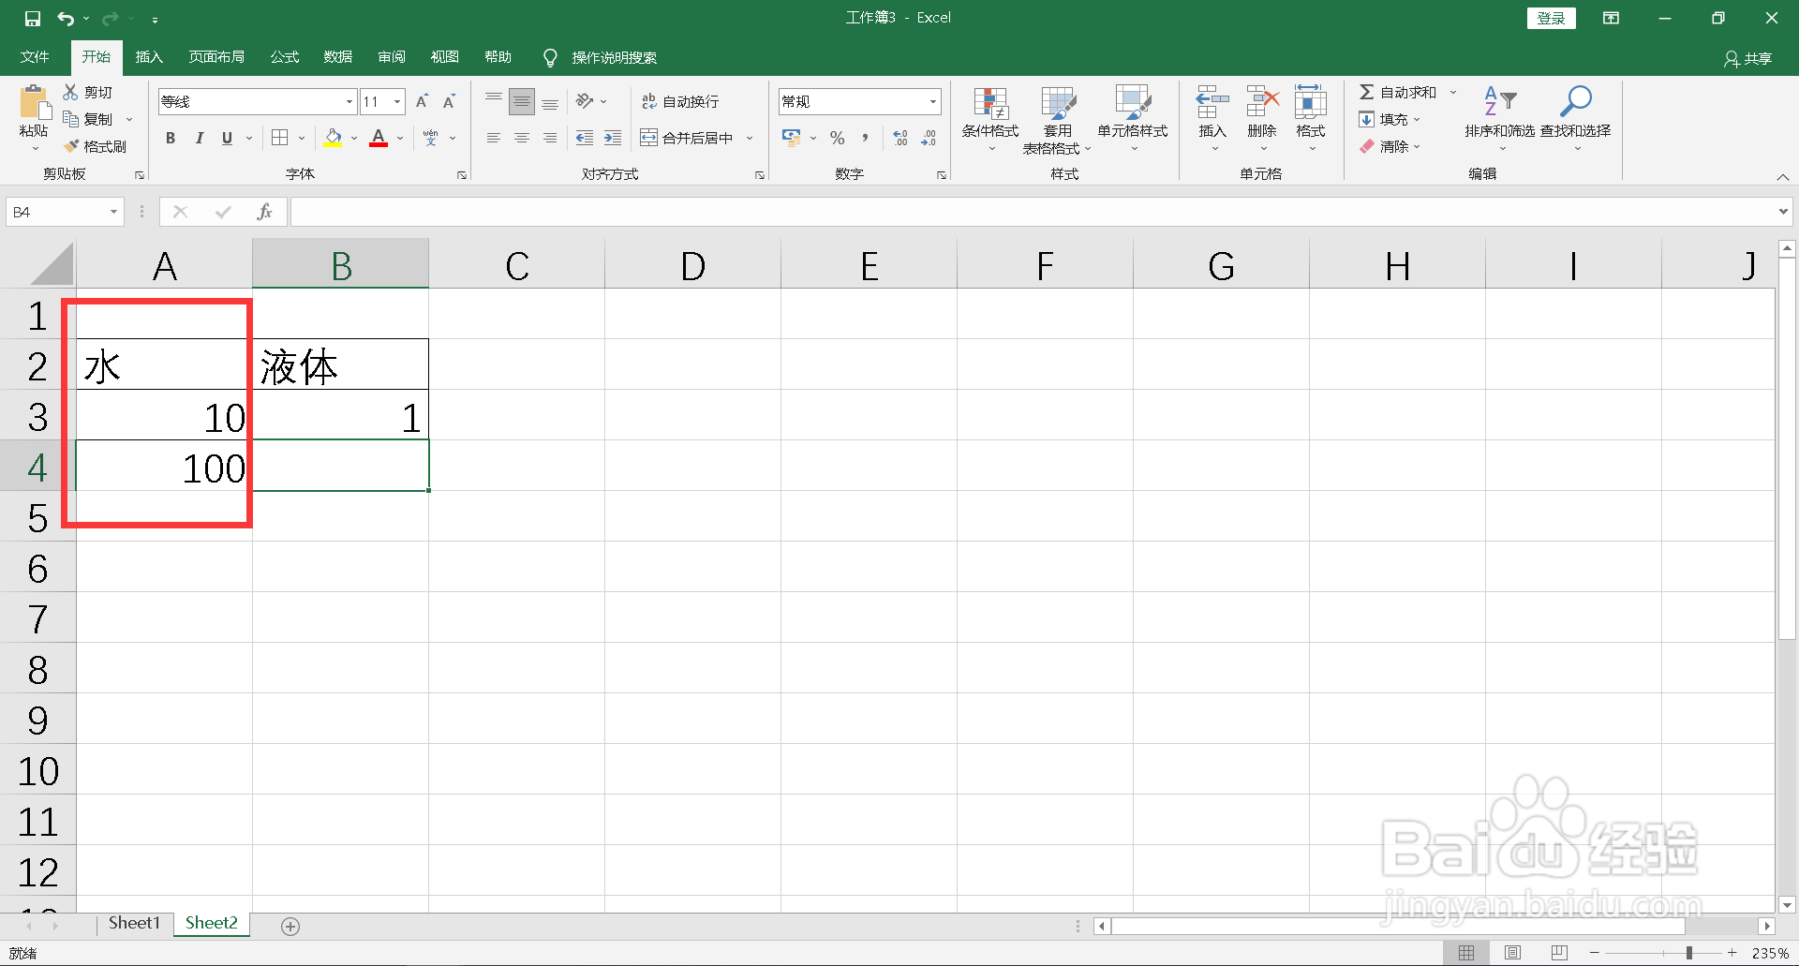Click the 共享 Share button

coord(1748,58)
